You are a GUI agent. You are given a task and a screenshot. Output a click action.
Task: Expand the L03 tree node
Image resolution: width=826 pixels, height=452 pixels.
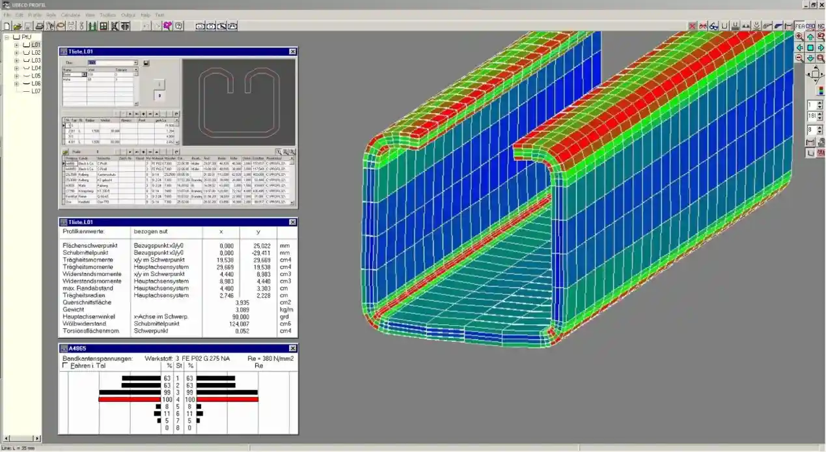coord(17,61)
